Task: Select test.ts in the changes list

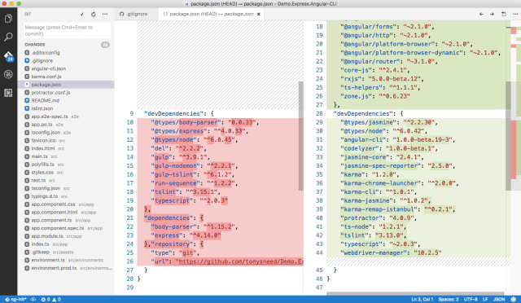Action: (66, 180)
